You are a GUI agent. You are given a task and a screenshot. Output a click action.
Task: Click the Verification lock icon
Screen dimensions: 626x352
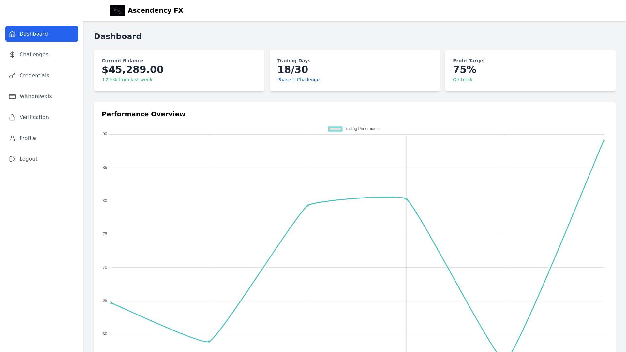pyautogui.click(x=12, y=117)
